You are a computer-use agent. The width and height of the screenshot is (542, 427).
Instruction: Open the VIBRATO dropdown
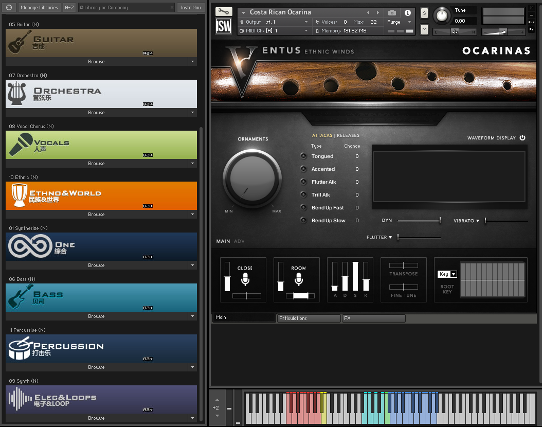click(466, 221)
